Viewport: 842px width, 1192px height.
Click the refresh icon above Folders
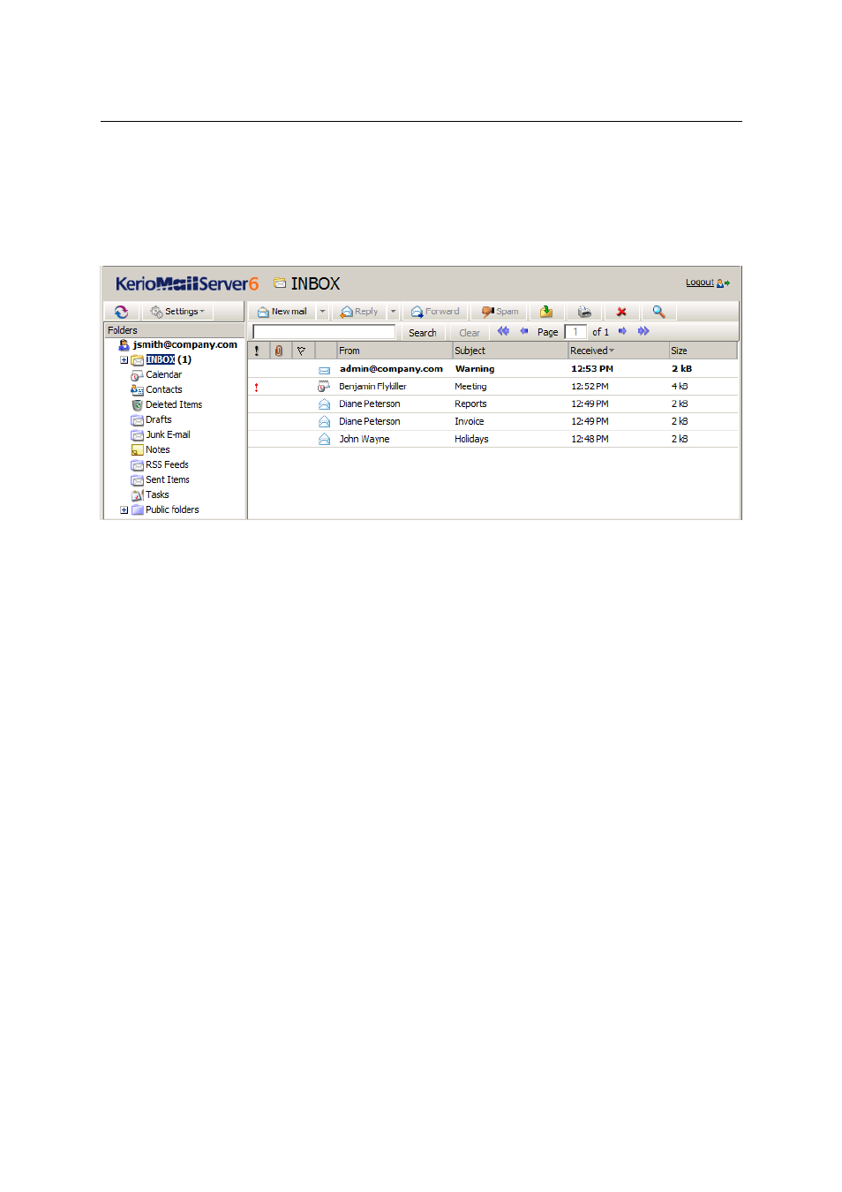(x=121, y=312)
